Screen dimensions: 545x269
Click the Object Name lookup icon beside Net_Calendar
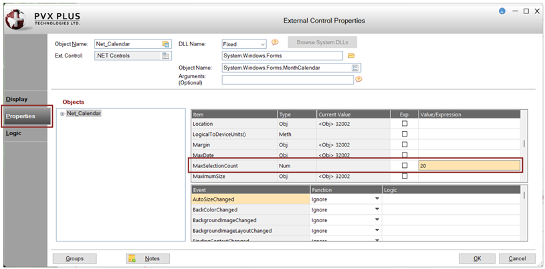tap(166, 44)
